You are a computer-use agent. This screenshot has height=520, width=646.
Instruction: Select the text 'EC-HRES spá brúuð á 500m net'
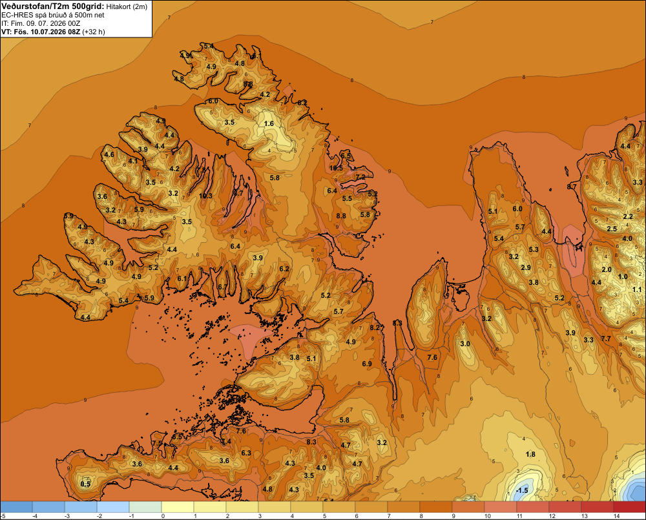(x=53, y=16)
